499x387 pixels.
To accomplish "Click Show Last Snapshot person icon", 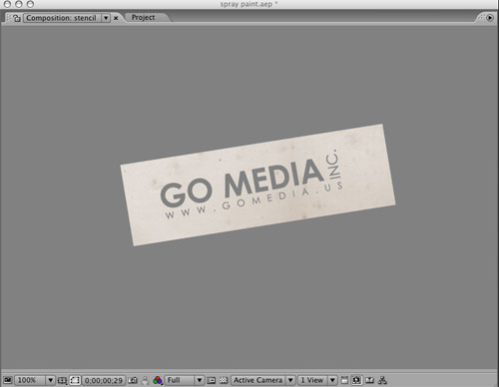I will pos(145,380).
